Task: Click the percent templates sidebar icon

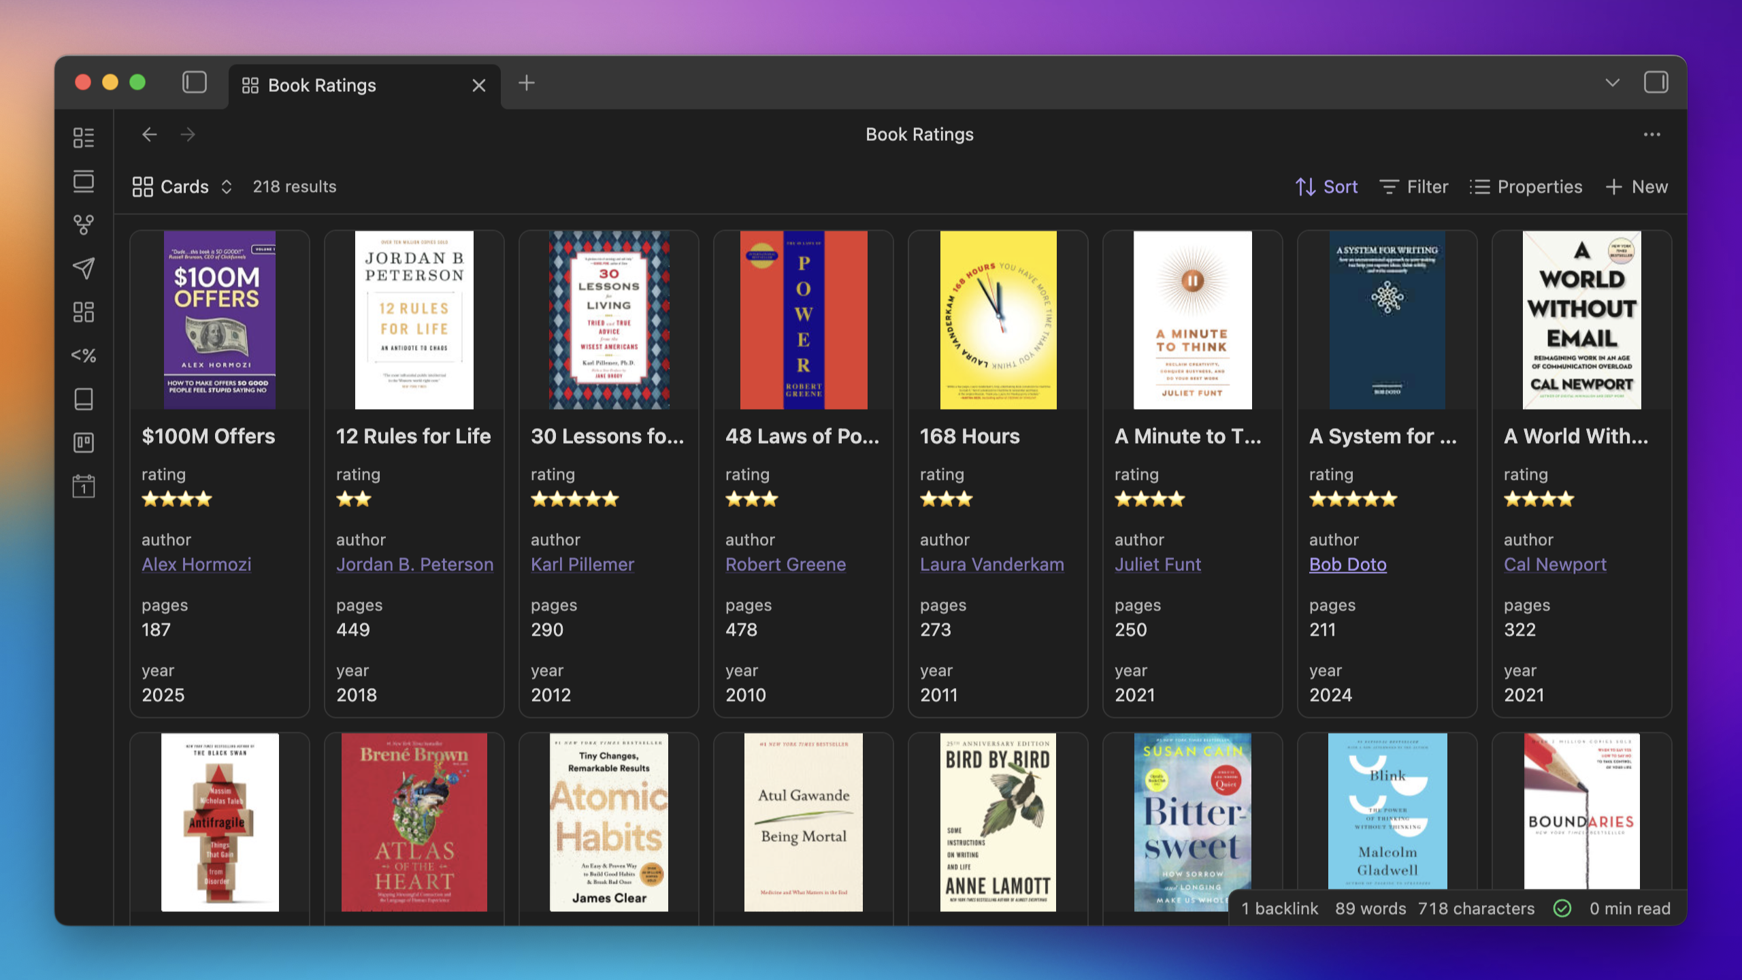Action: coord(84,355)
